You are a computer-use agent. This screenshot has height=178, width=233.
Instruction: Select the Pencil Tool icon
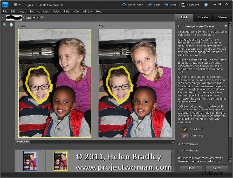tap(185, 129)
